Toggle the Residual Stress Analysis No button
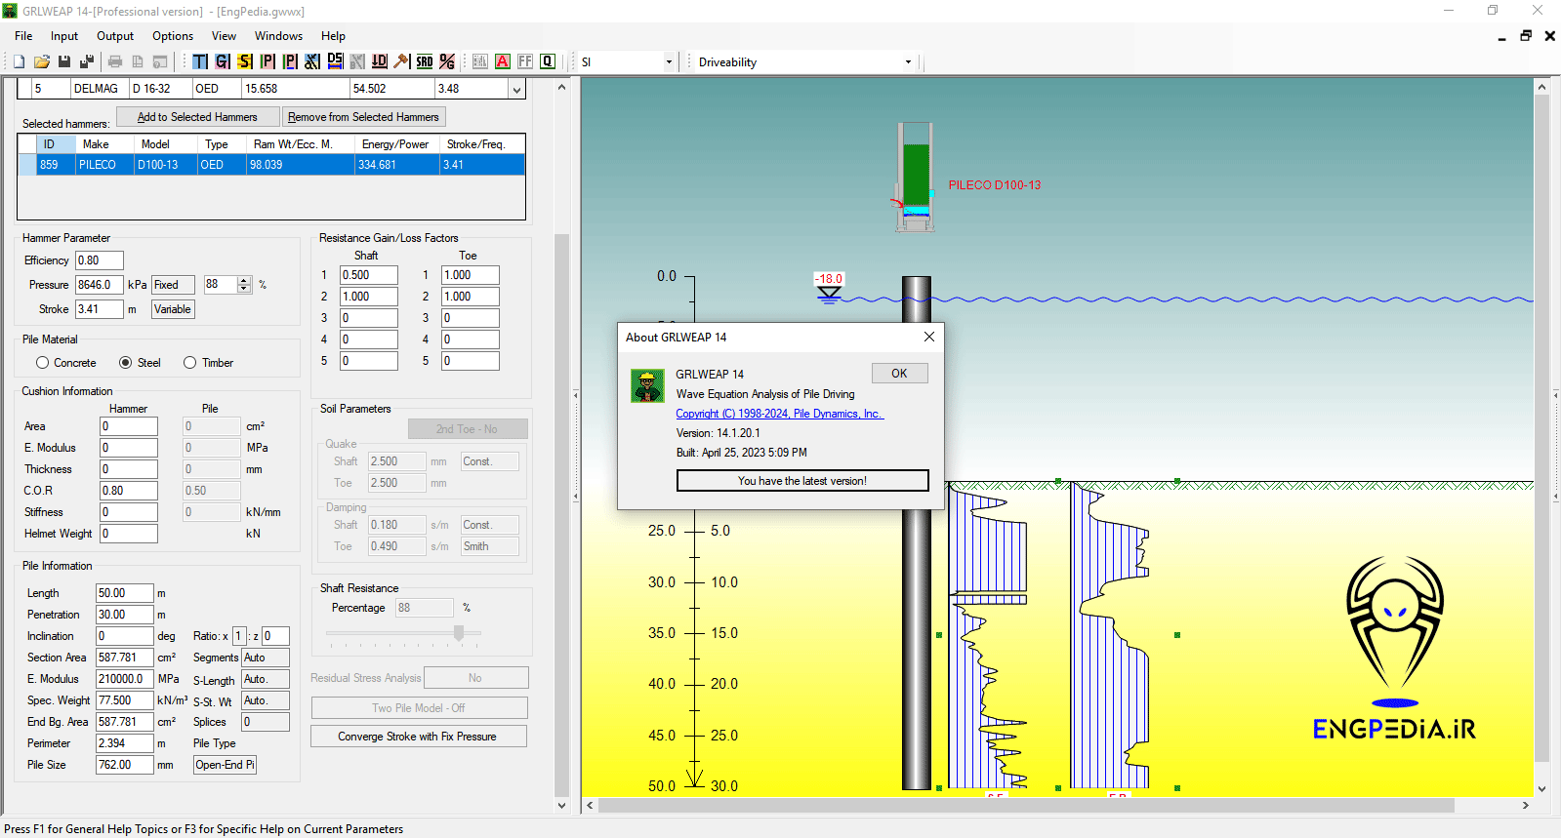This screenshot has width=1561, height=838. (x=475, y=678)
